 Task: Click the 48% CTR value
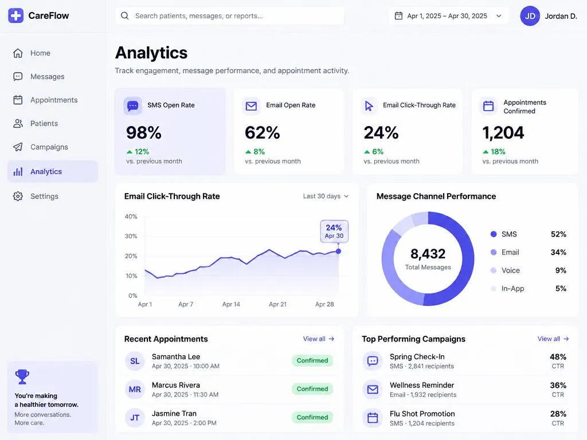[558, 357]
